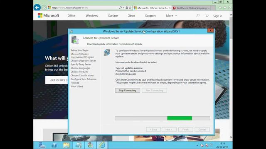Viewport: 266px width, 149px height.
Task: Select Finished wizard step
Action: point(75,83)
